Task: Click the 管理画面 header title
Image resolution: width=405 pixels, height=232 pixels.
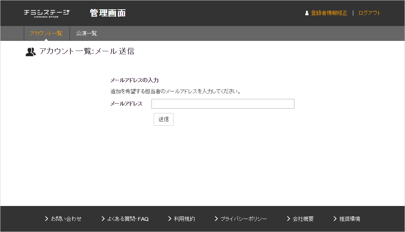Action: coord(108,13)
